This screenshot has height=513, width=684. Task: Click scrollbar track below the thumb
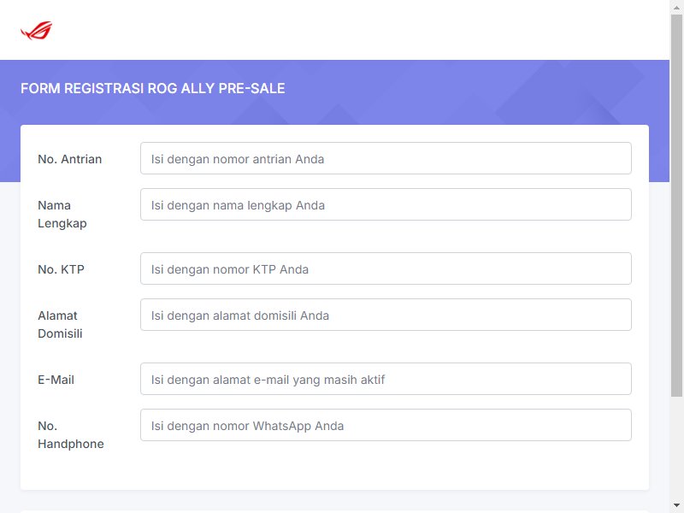676,447
